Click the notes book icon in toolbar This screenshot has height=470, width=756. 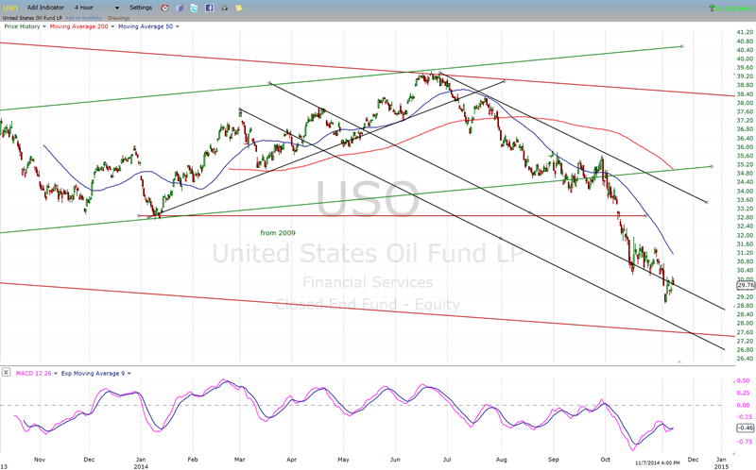pyautogui.click(x=180, y=8)
